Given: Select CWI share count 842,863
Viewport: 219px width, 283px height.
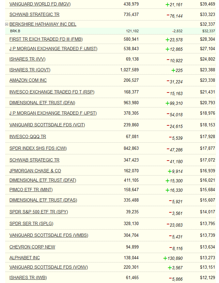Looking at the screenshot, I should click(131, 149).
